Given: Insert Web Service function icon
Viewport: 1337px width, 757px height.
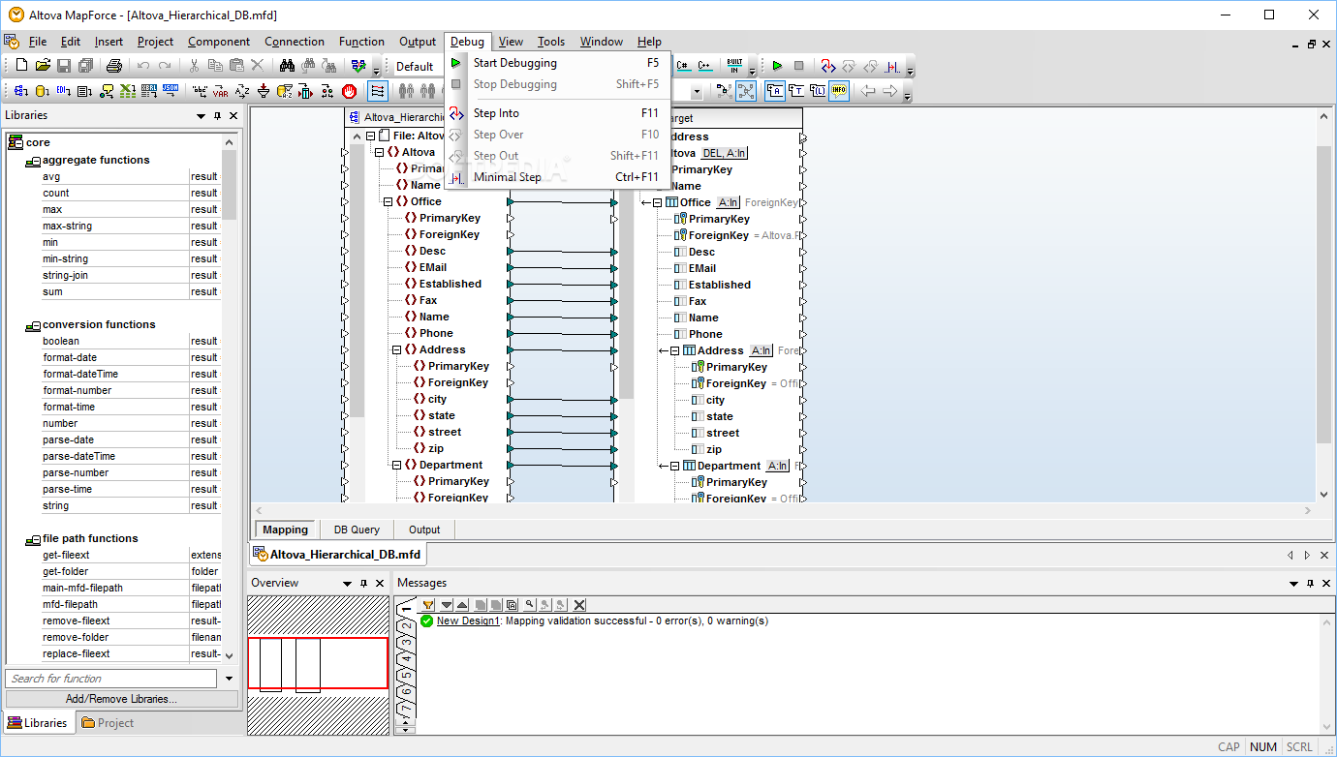Looking at the screenshot, I should (x=107, y=91).
